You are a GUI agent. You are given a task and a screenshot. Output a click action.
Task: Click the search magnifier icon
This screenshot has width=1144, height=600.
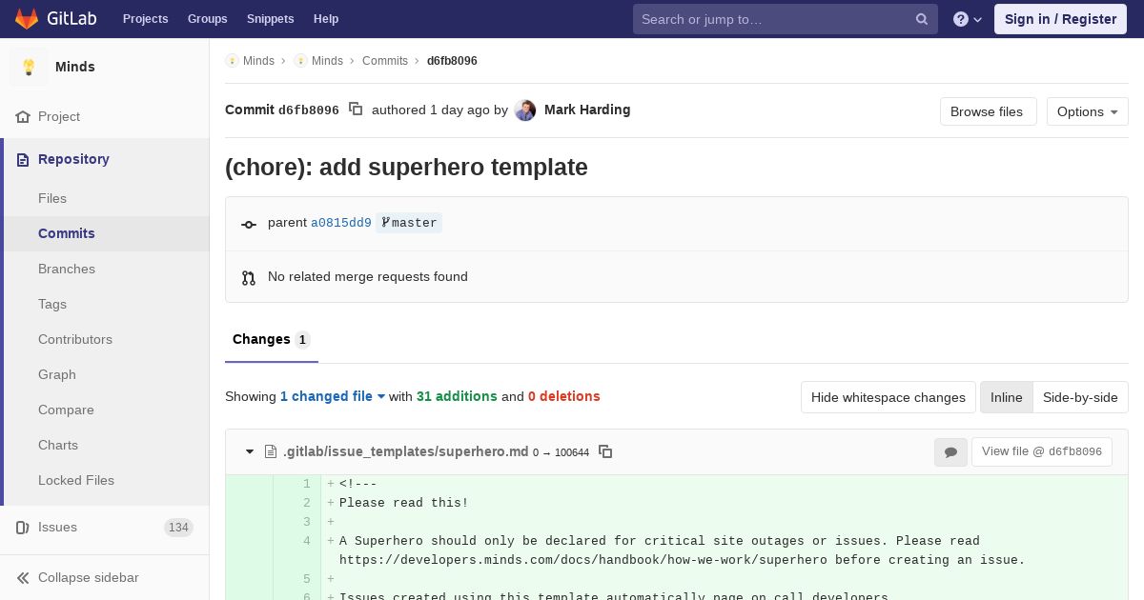[x=922, y=19]
